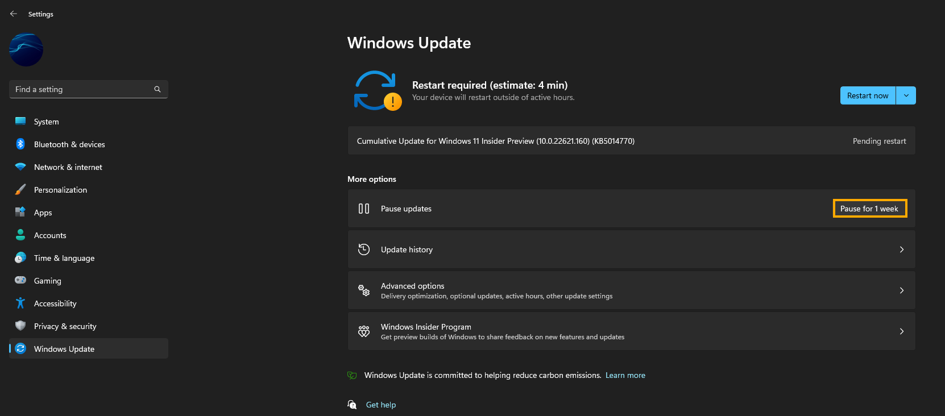Click the Windows Update page title
945x416 pixels.
click(x=409, y=43)
